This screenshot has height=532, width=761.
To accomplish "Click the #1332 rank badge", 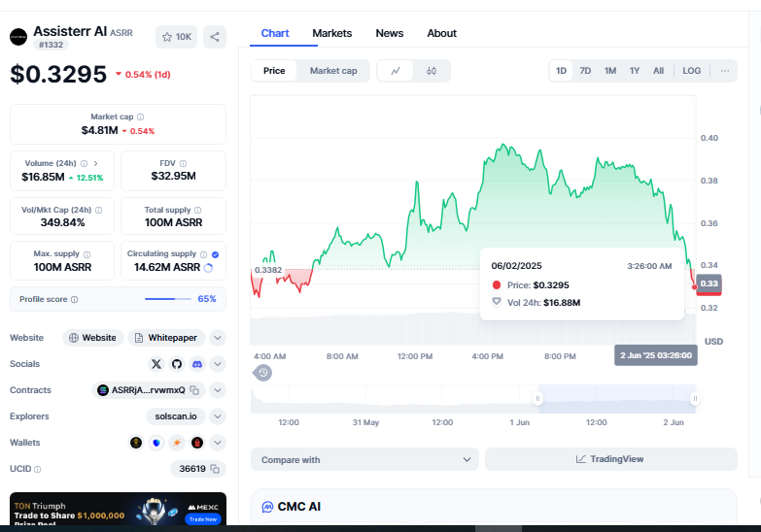I will (51, 45).
